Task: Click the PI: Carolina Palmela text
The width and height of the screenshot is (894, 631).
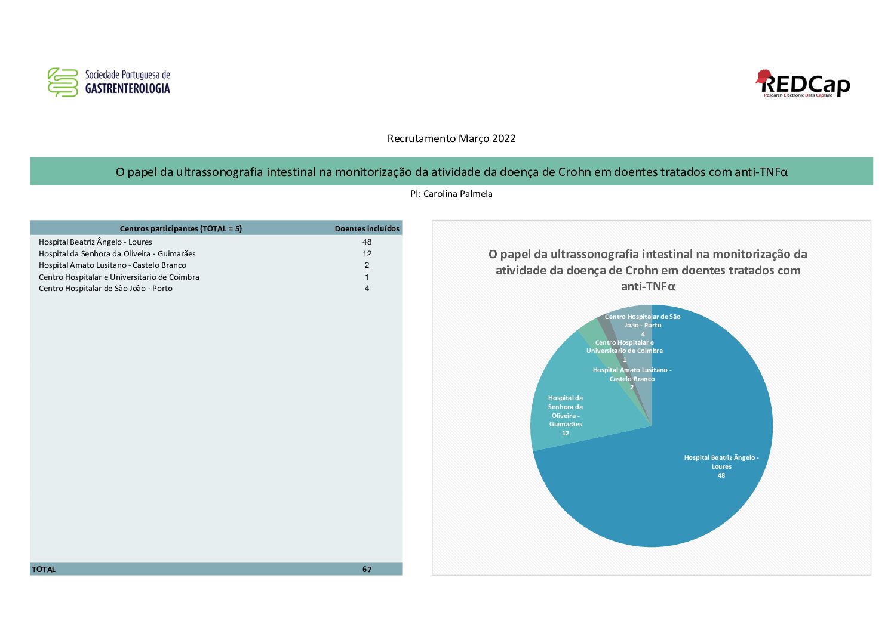Action: click(x=451, y=194)
